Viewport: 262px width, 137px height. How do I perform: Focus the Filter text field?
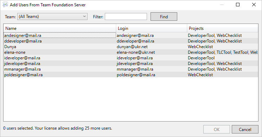coord(126,17)
